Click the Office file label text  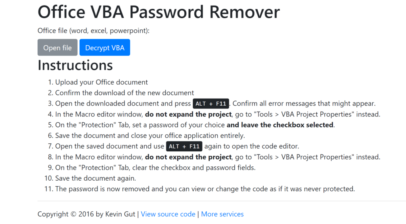pos(94,31)
